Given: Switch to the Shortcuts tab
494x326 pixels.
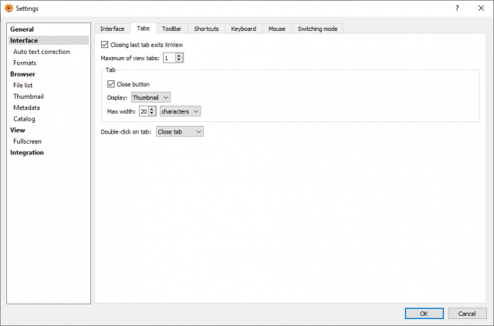Looking at the screenshot, I should click(x=206, y=29).
